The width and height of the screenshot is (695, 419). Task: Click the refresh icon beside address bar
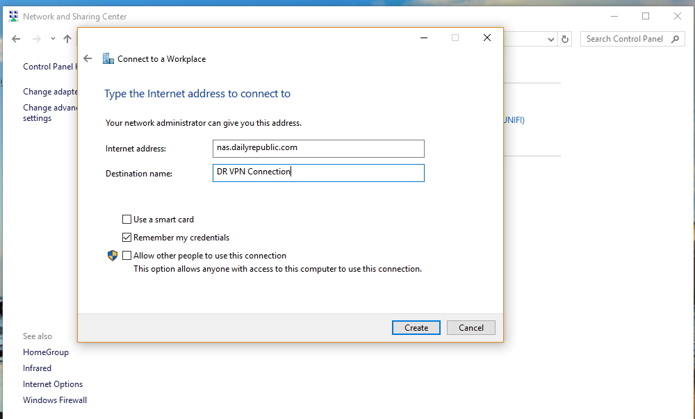565,40
